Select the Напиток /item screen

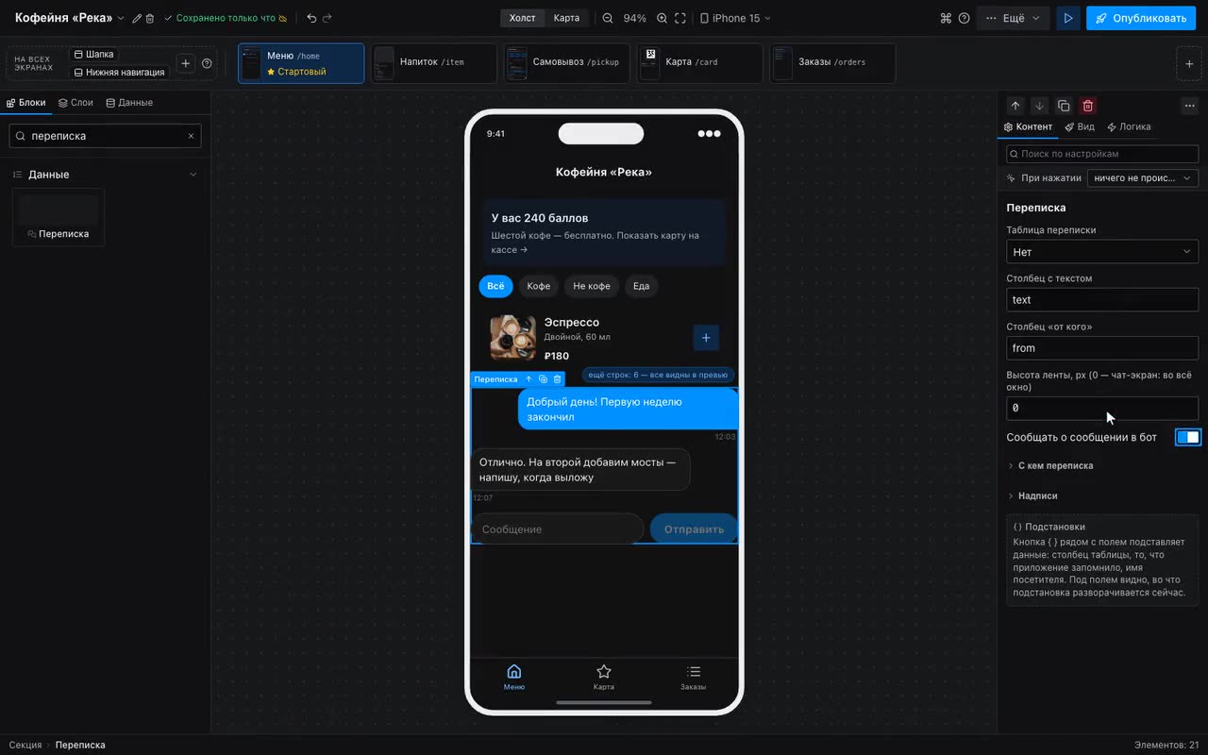(433, 63)
